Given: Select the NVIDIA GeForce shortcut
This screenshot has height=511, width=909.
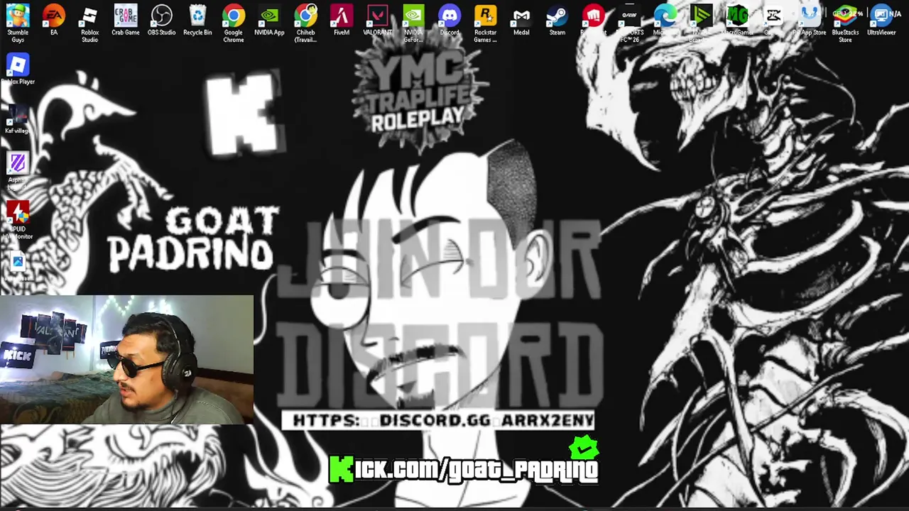Looking at the screenshot, I should coord(413,23).
